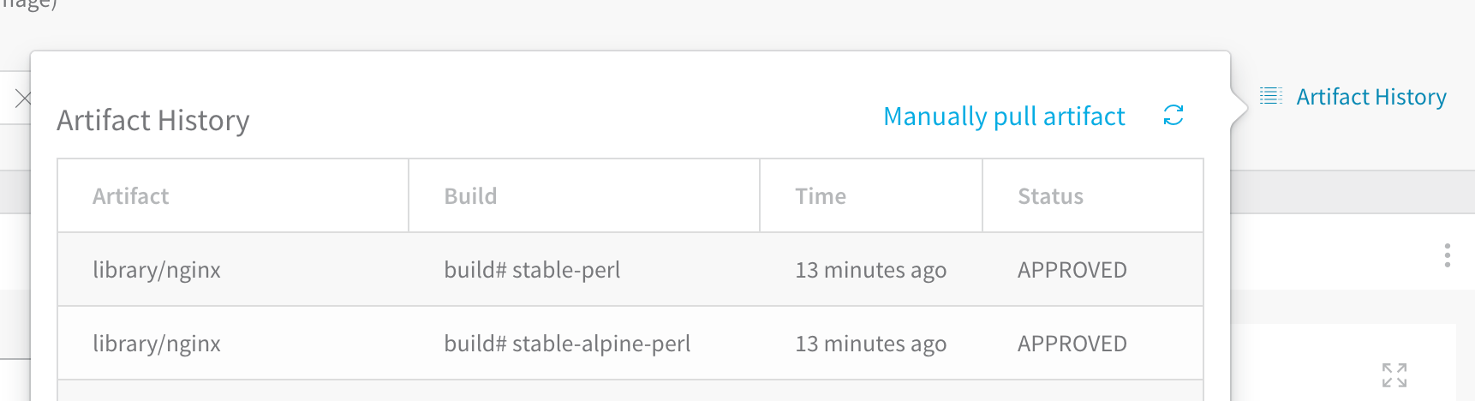Click APPROVED status of stable-alpine-perl build
Image resolution: width=1475 pixels, height=401 pixels.
point(1072,344)
